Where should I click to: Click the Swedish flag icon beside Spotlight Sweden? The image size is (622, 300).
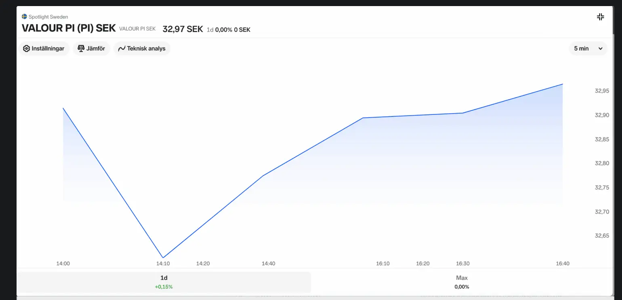(x=24, y=17)
